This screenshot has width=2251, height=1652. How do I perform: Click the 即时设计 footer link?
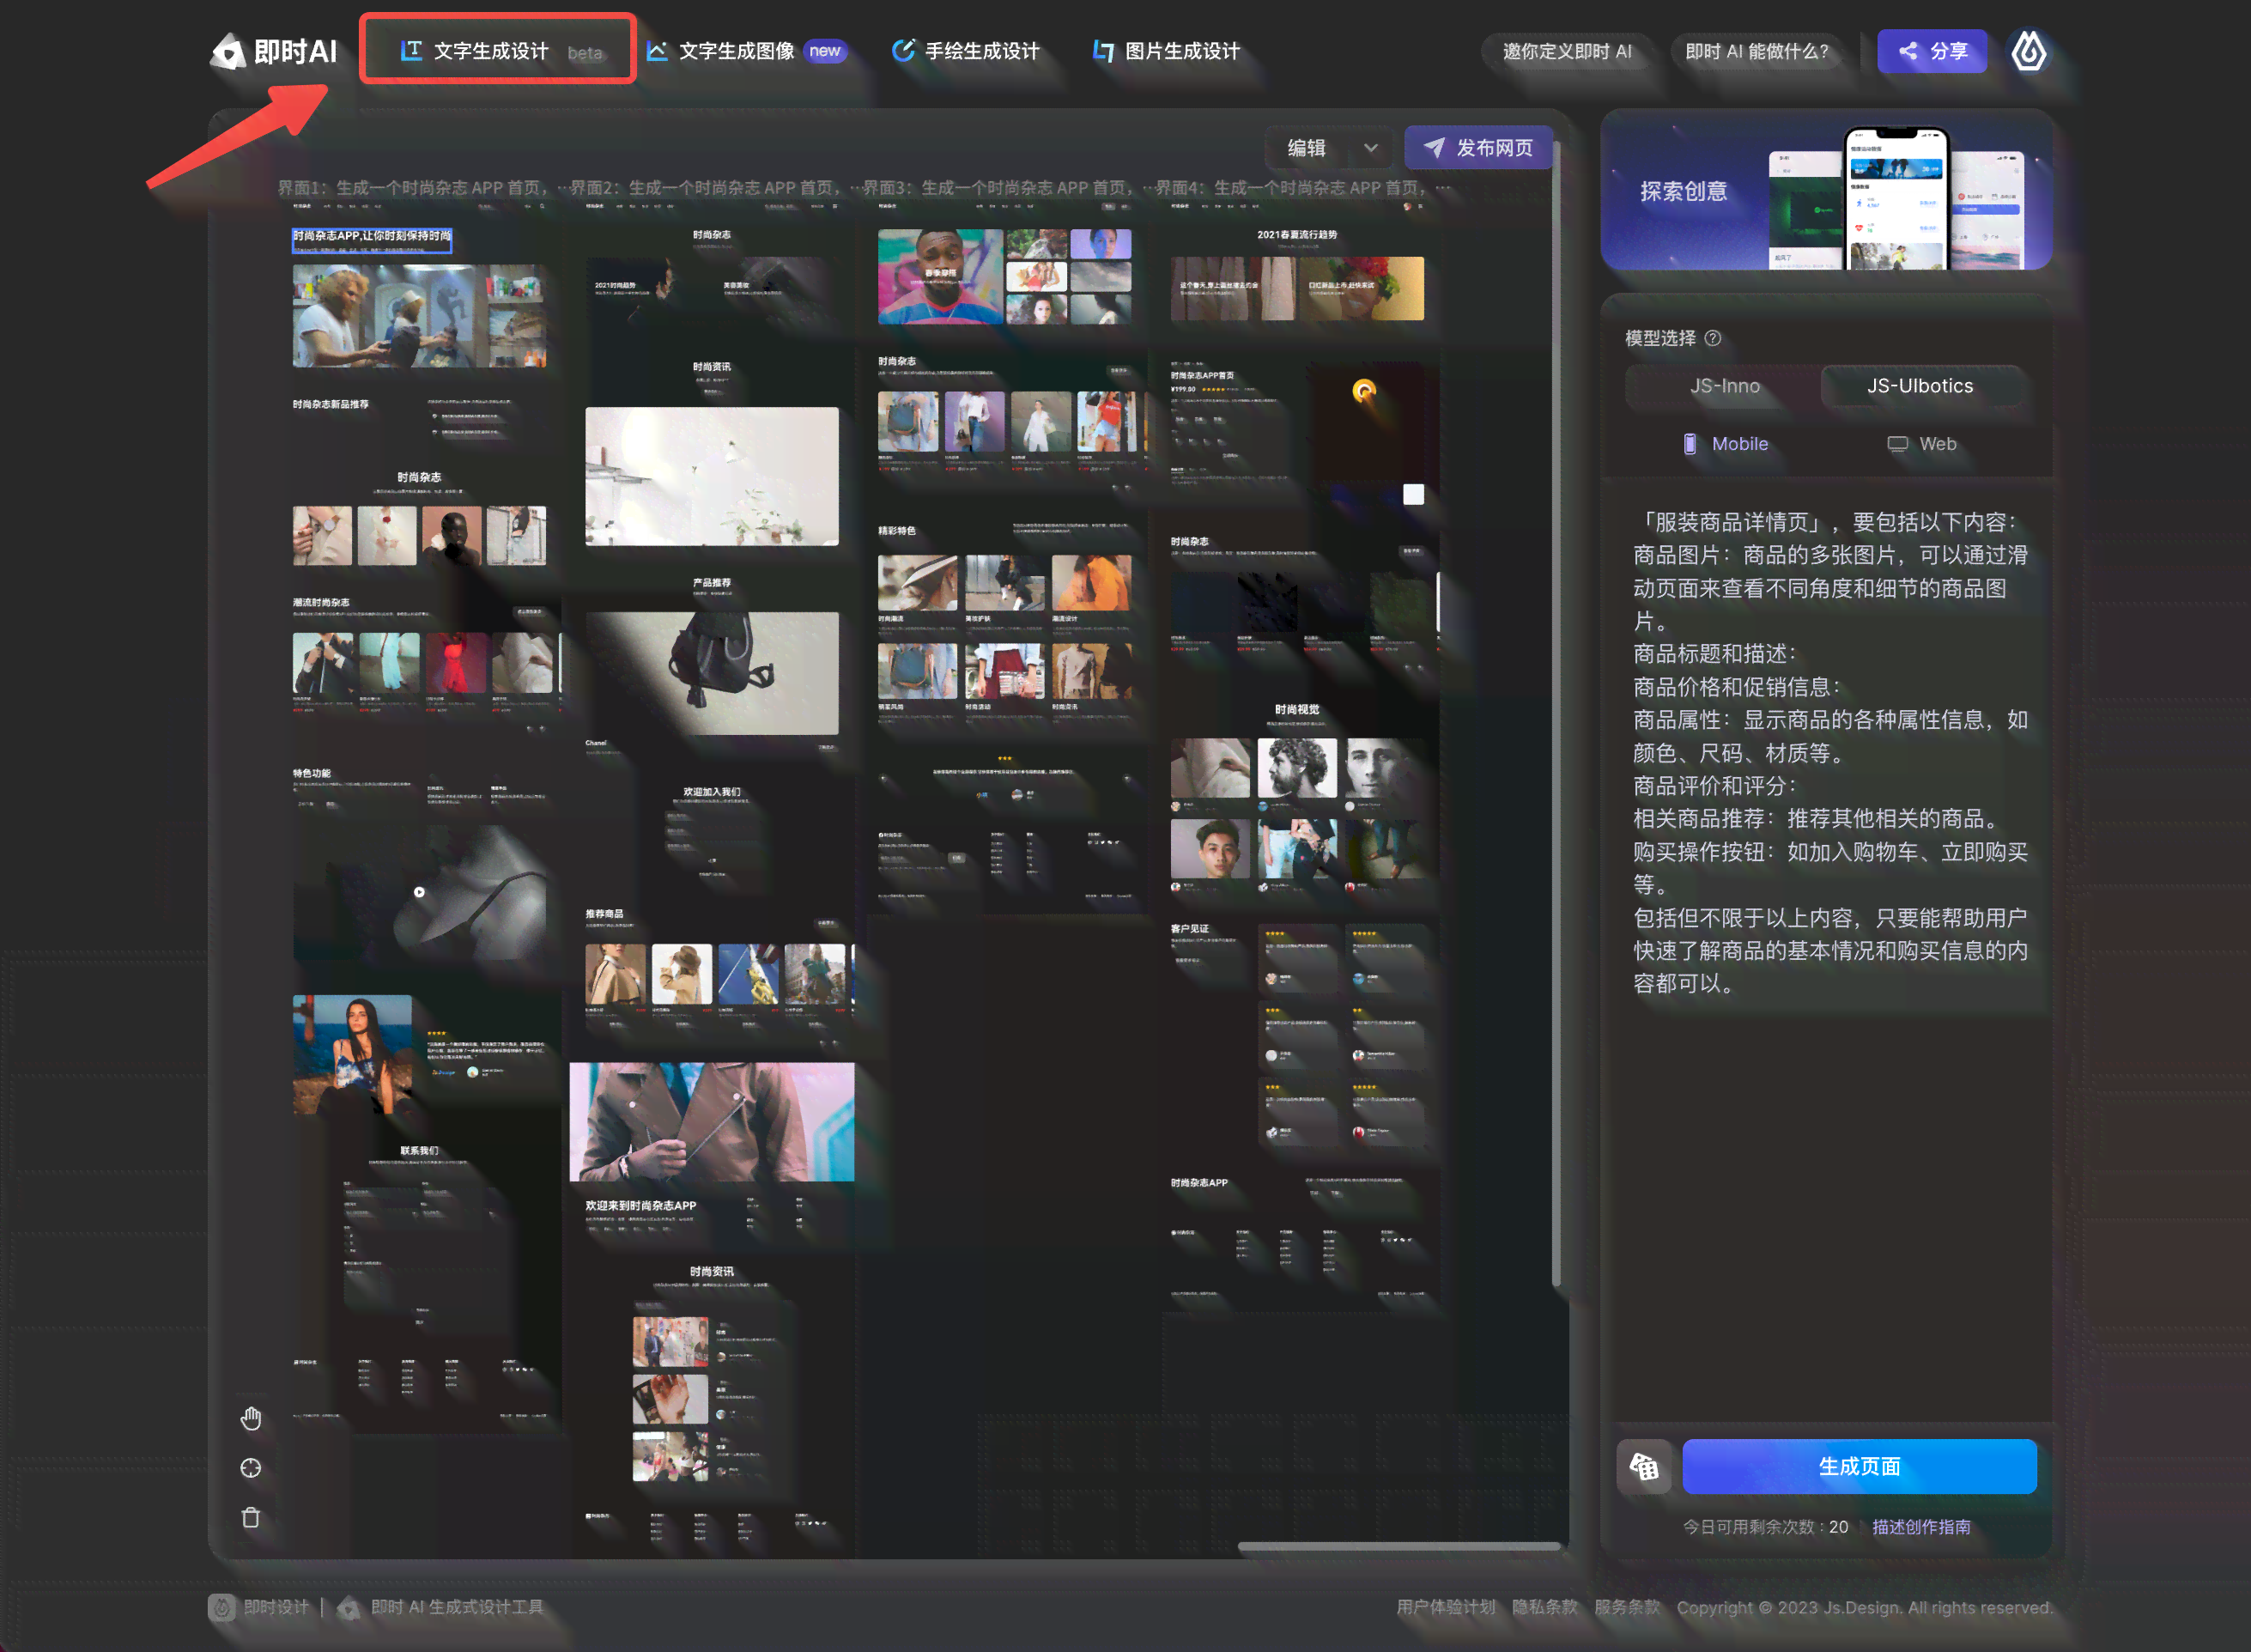pos(260,1607)
